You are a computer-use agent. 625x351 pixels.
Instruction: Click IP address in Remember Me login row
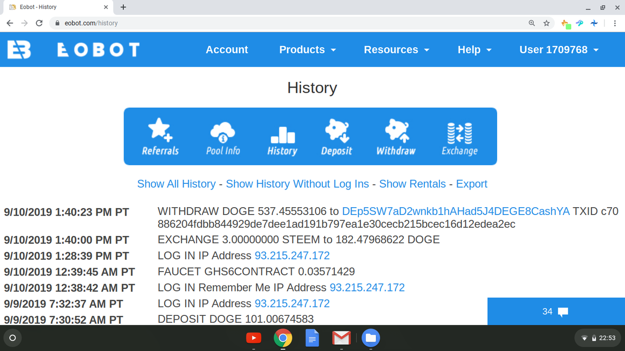point(367,288)
